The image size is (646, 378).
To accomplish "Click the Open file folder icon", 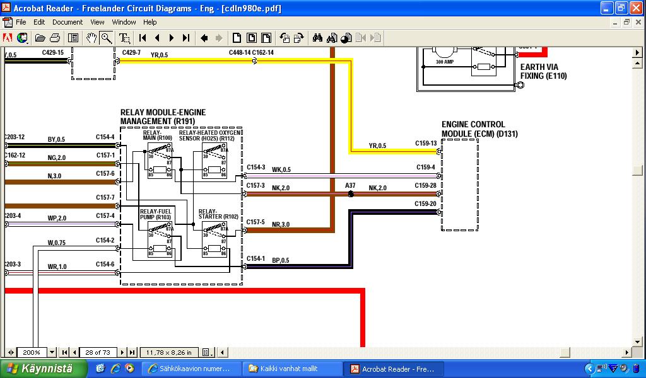I will pyautogui.click(x=40, y=38).
